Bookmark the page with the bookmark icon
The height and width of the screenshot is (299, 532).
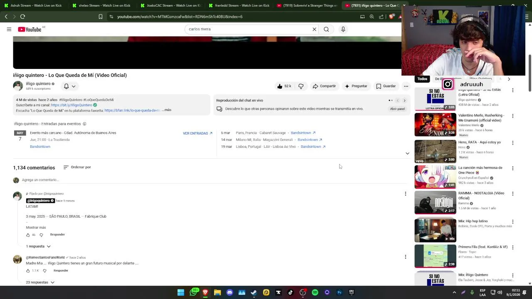(x=100, y=17)
